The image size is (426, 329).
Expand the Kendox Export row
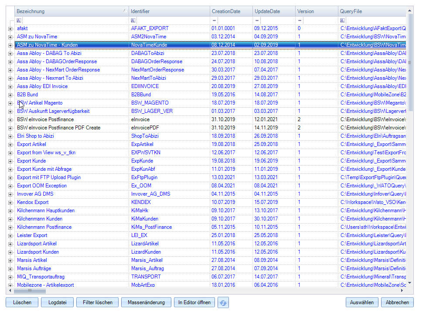coord(10,203)
